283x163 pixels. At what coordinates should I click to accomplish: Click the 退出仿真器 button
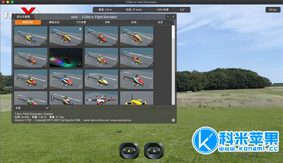23,16
